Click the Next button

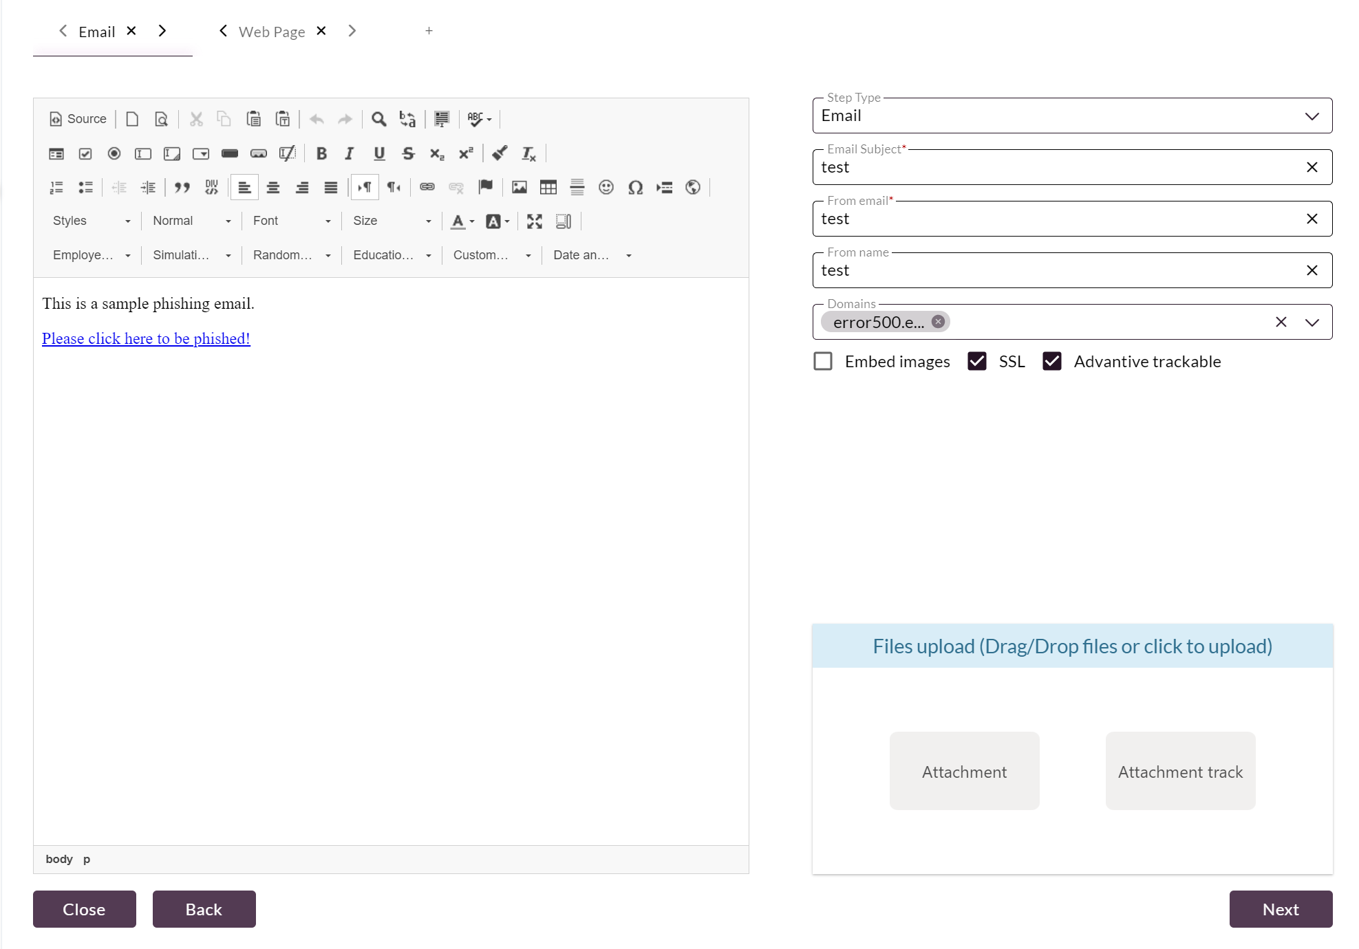pos(1281,909)
